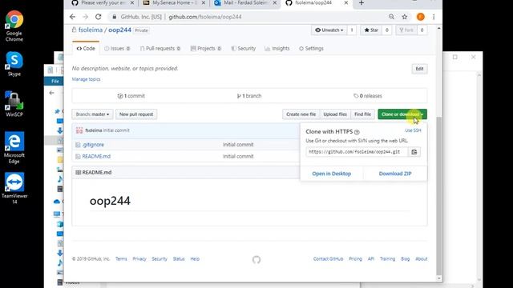
Task: Click Terms footer link
Action: click(x=121, y=259)
